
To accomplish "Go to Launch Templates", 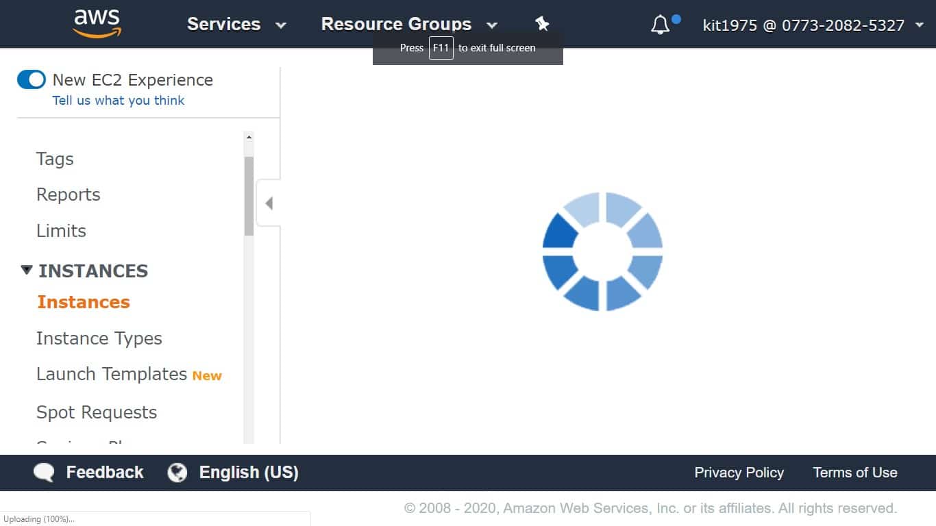I will tap(111, 374).
